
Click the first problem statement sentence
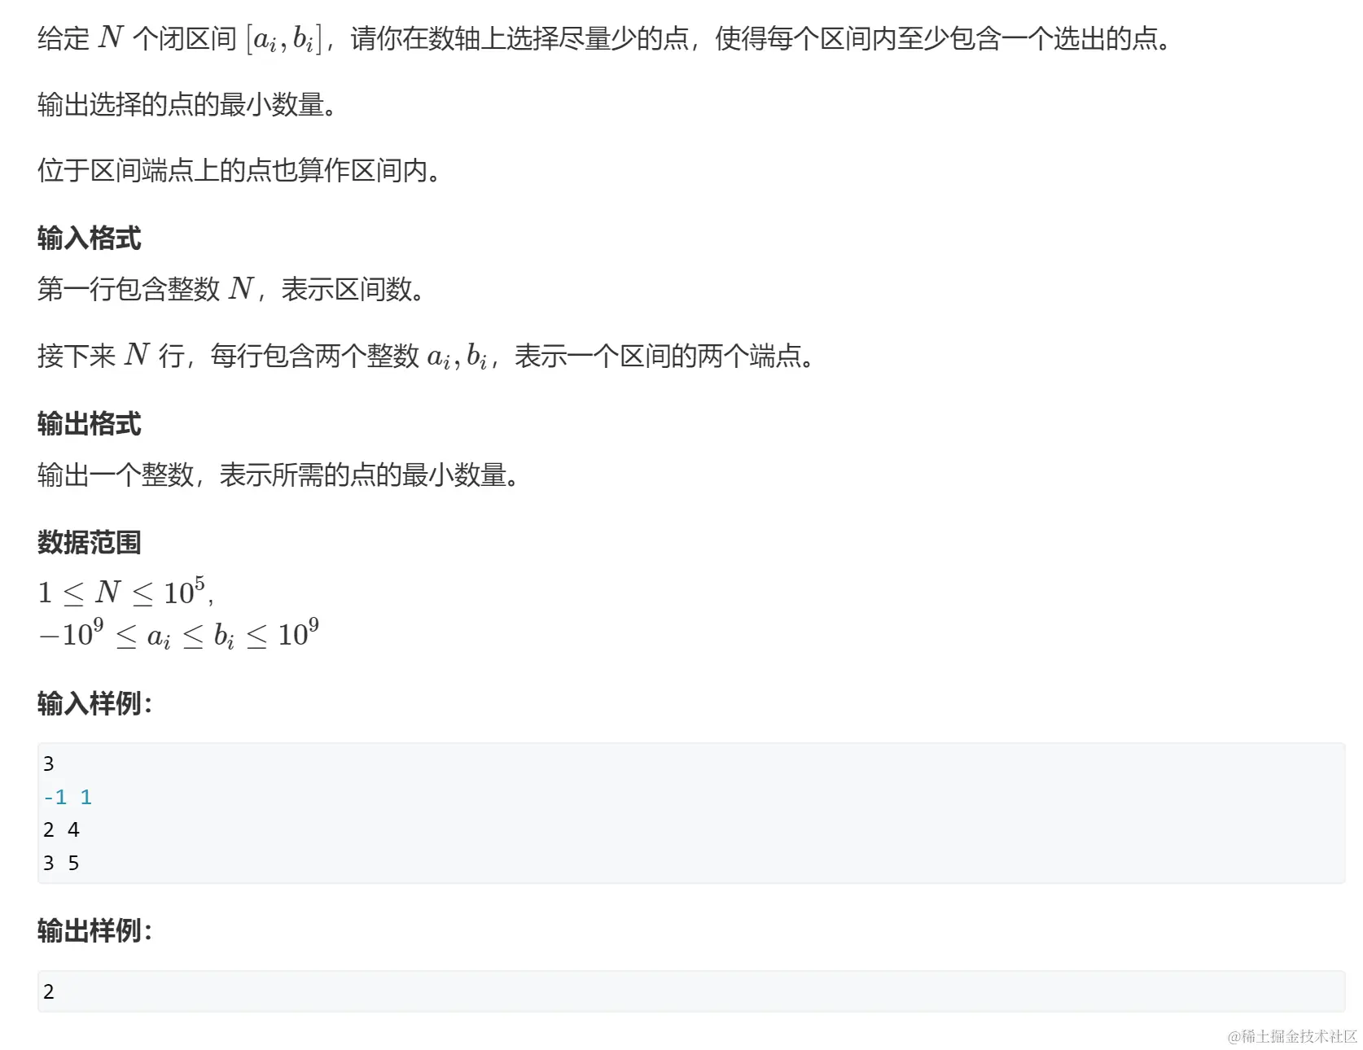603,39
